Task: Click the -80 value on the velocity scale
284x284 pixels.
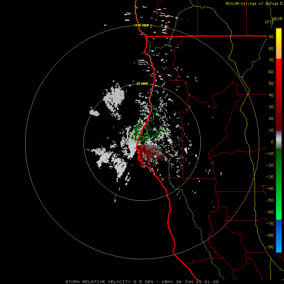Action: tap(270, 235)
